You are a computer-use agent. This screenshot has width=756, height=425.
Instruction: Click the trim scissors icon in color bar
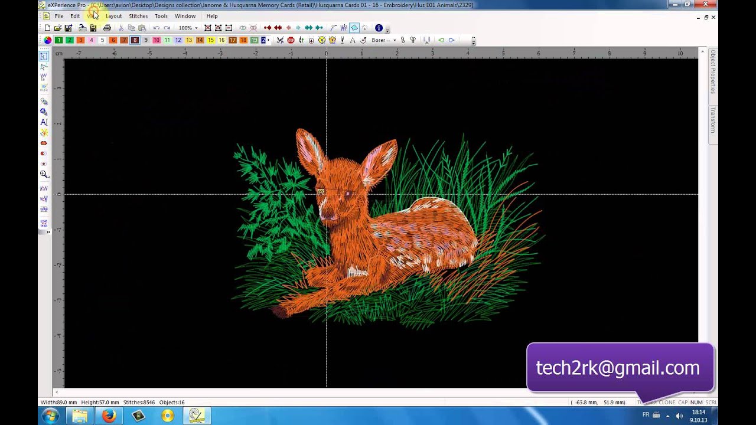280,40
